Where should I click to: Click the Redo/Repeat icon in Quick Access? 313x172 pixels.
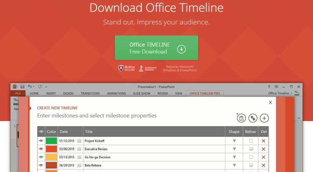coord(40,86)
